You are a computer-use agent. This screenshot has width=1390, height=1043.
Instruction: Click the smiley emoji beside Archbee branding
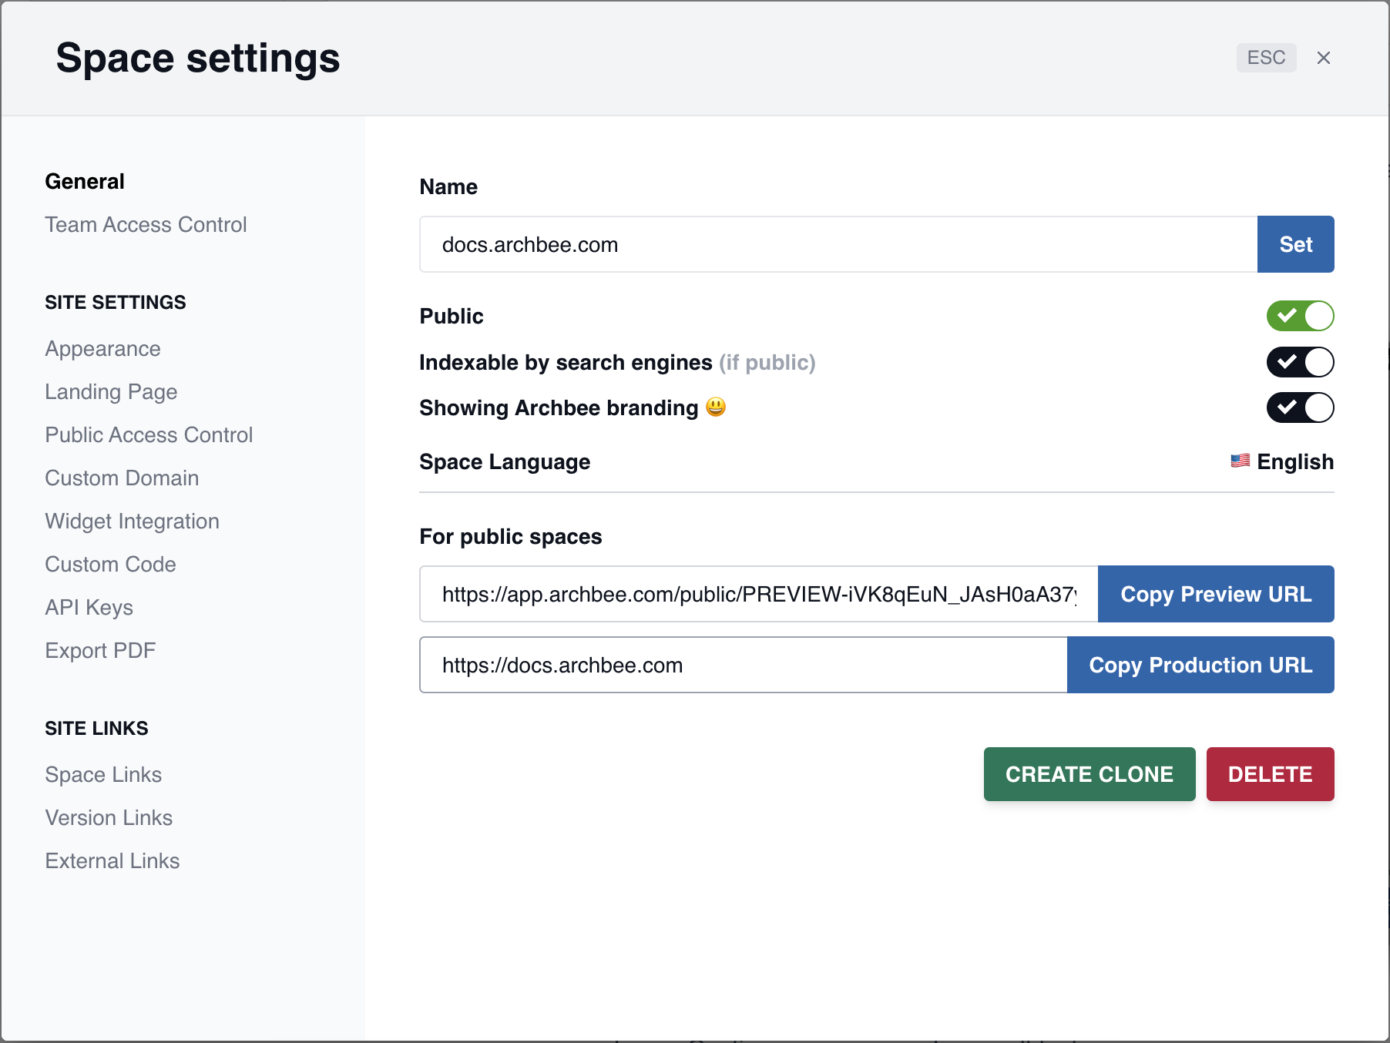pos(716,407)
